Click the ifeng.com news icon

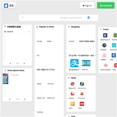(72, 84)
